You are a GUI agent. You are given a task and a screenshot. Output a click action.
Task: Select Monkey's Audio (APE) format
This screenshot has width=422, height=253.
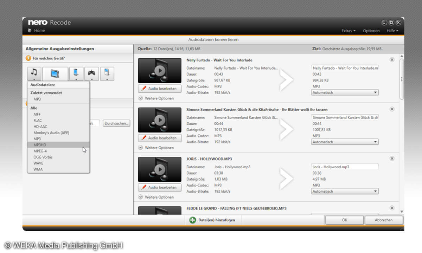(x=58, y=133)
